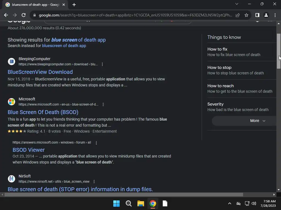
Task: Select the bluescreen of death app tab
Action: pos(35,5)
